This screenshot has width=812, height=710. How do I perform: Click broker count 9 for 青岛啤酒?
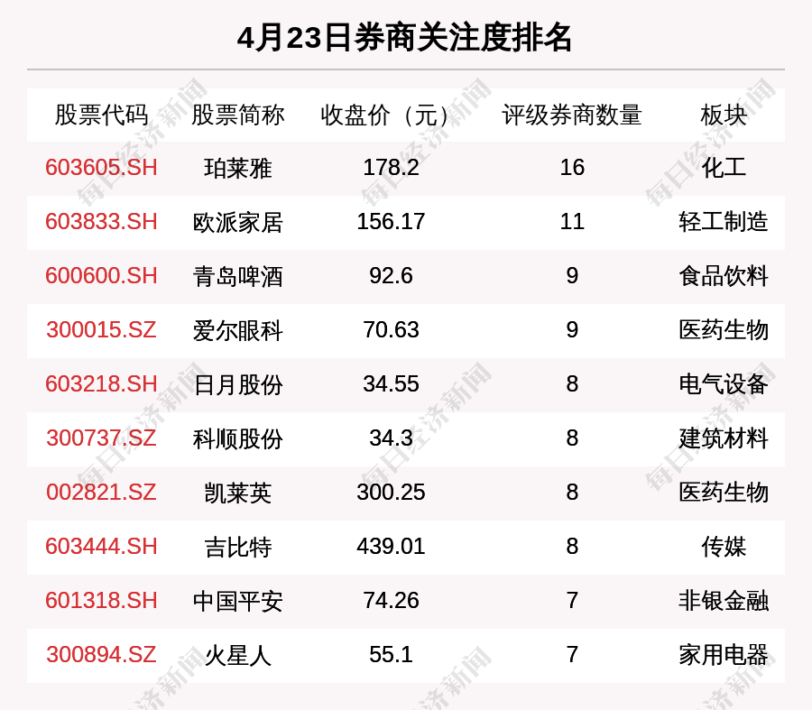click(x=572, y=275)
